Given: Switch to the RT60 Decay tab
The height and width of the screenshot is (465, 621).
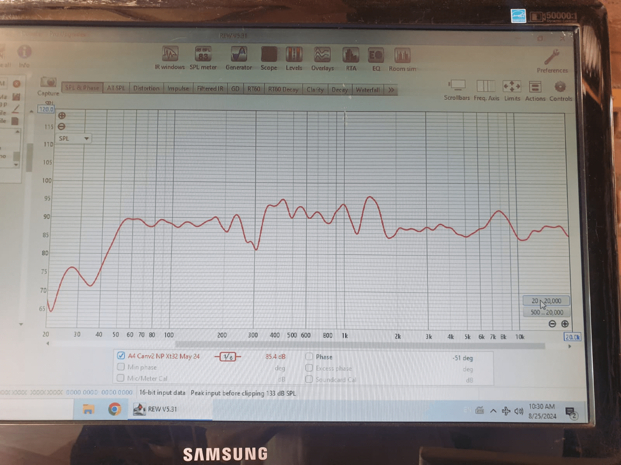Looking at the screenshot, I should tap(283, 89).
